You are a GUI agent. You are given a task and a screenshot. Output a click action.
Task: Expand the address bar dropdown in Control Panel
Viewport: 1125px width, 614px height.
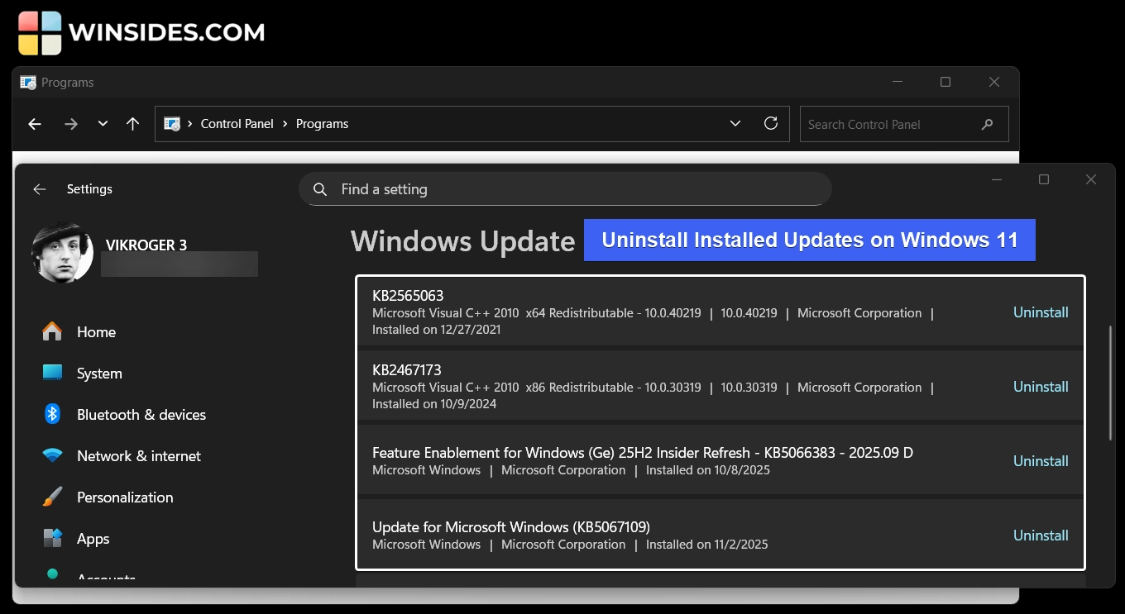(735, 123)
